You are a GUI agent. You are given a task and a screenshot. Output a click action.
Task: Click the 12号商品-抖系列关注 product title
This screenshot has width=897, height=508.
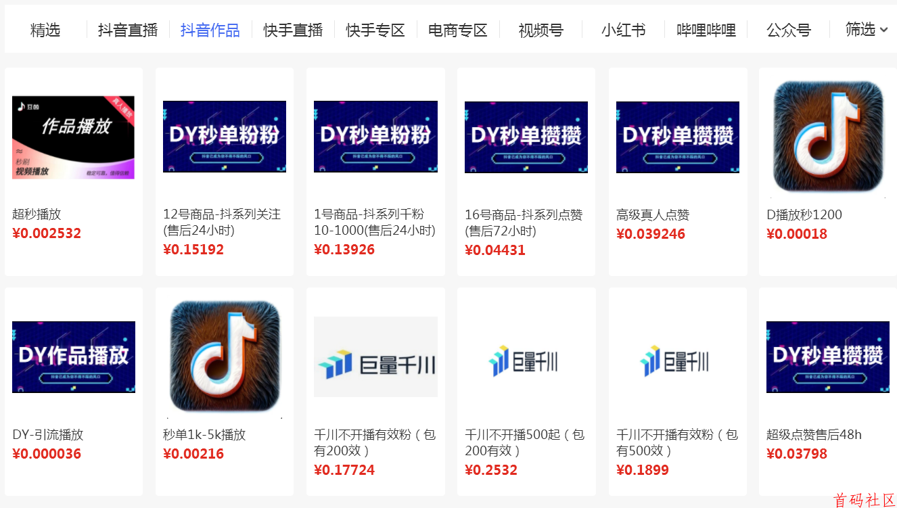[x=222, y=222]
